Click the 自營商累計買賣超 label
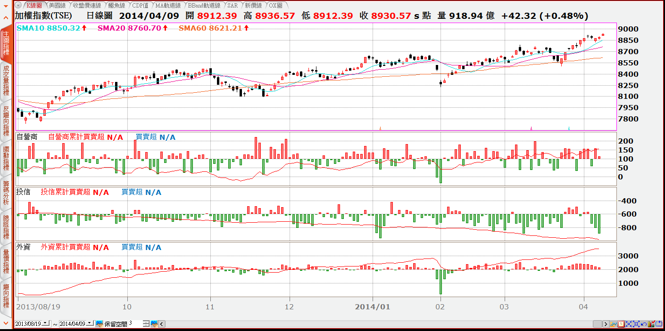665x331 pixels. tap(76, 137)
